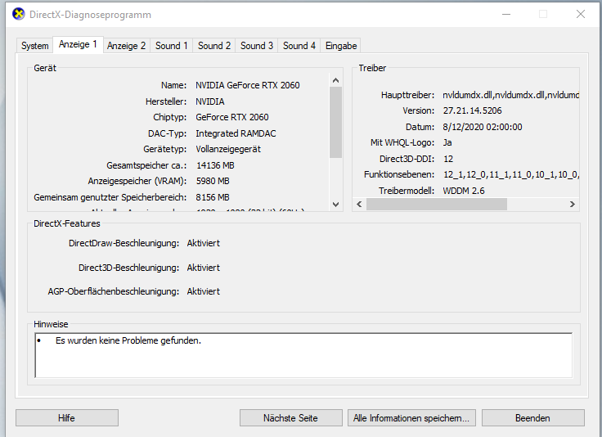Click the Gerät vertical scrollbar thumb
The height and width of the screenshot is (437, 602).
(335, 122)
